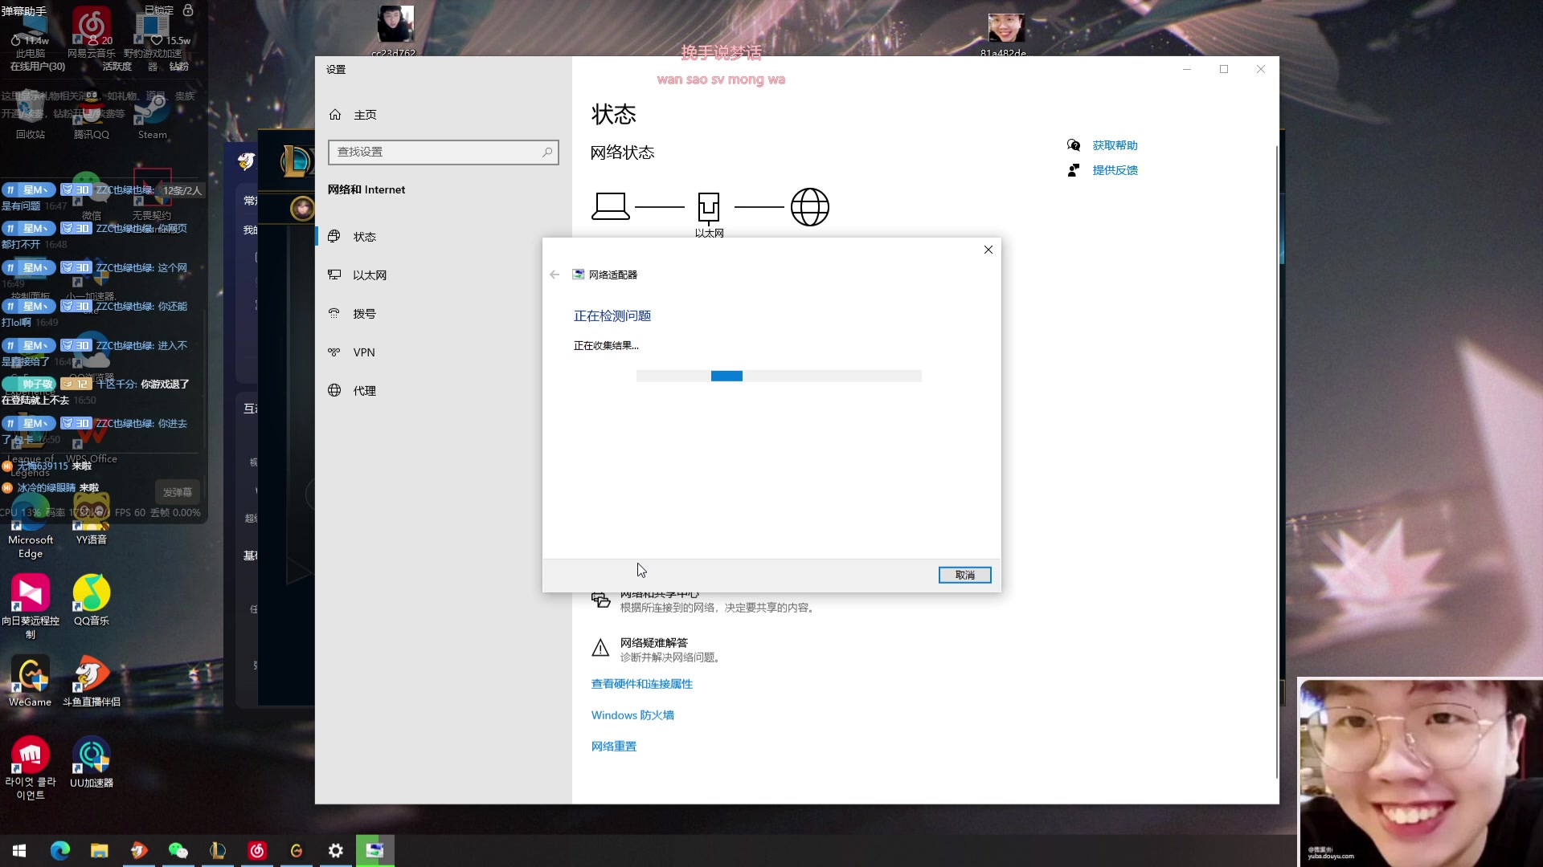Open League of Legends taskbar icon
1543x867 pixels.
tap(217, 850)
